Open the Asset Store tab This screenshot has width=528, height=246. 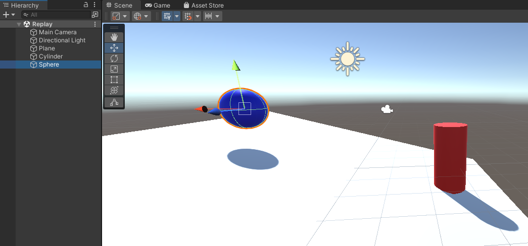coord(203,5)
